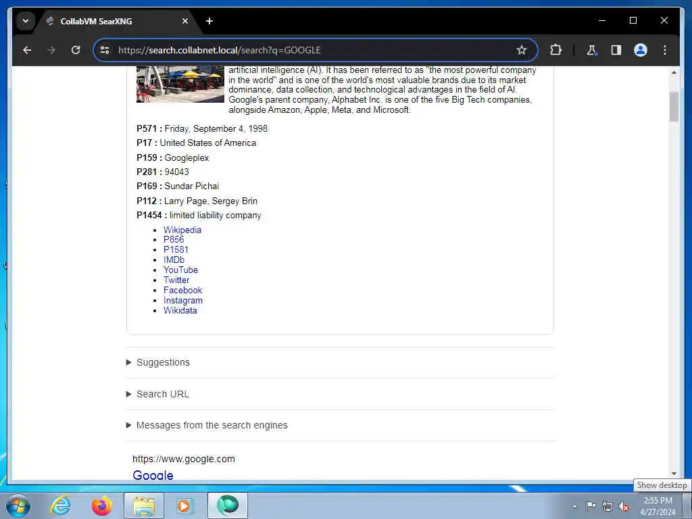Bookmark this page with the star icon

tap(522, 50)
